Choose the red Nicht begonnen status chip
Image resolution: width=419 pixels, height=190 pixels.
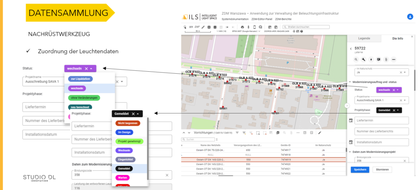(x=128, y=123)
